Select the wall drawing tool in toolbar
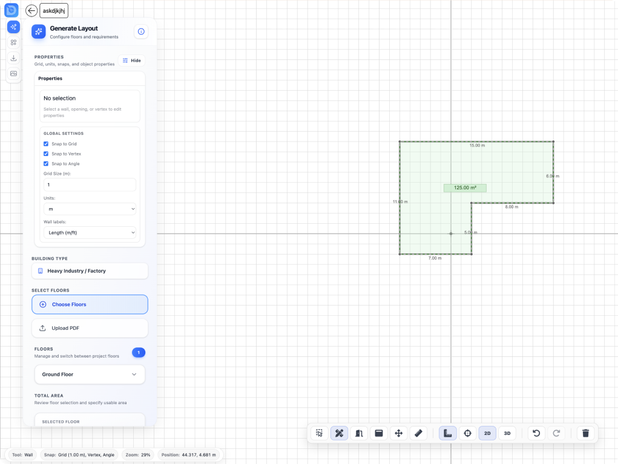The width and height of the screenshot is (618, 464). [339, 433]
